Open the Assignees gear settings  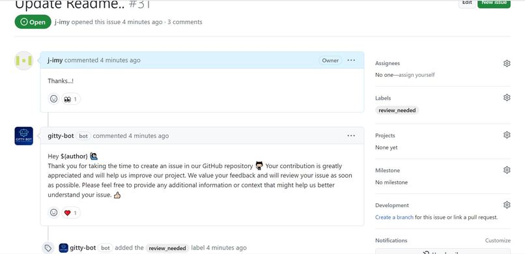pos(507,64)
